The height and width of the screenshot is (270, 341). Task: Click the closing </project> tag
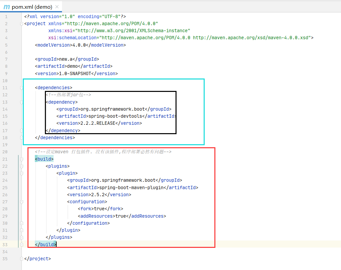(38, 259)
